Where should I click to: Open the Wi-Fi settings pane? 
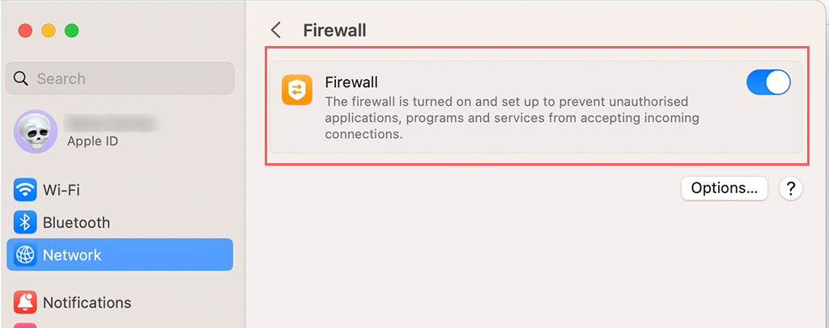[x=61, y=191]
